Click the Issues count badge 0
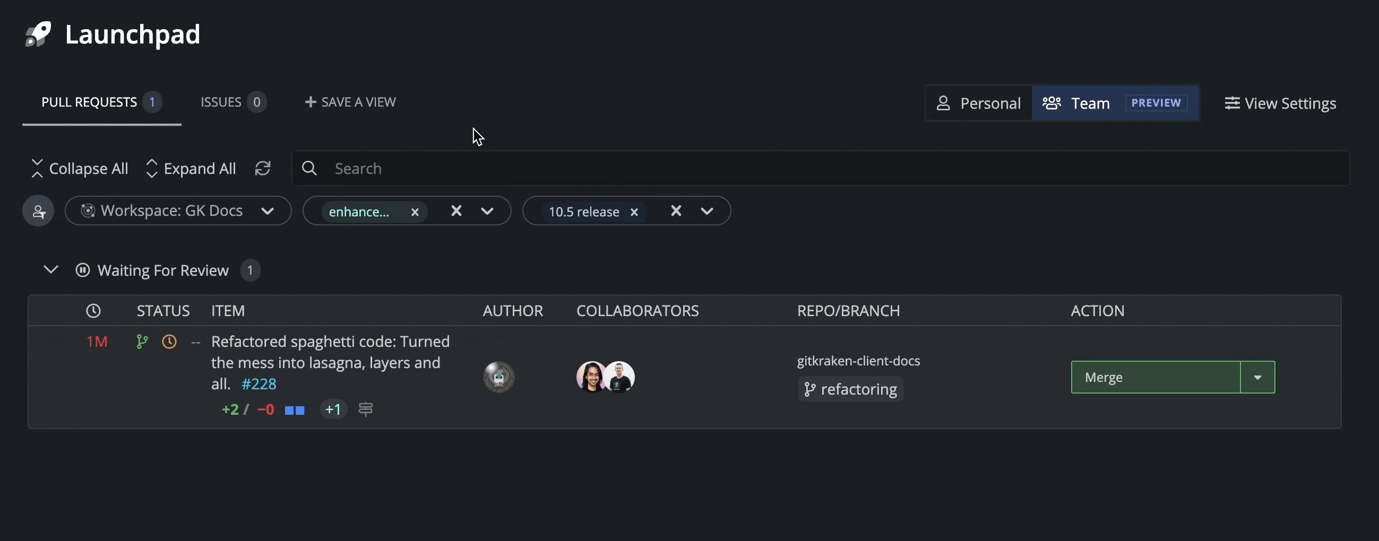Viewport: 1379px width, 541px height. [256, 102]
